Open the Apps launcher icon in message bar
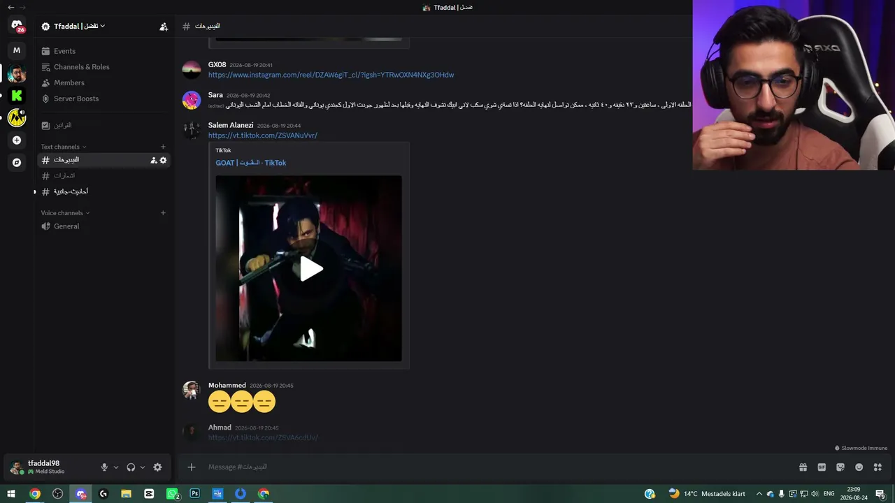 click(x=878, y=467)
